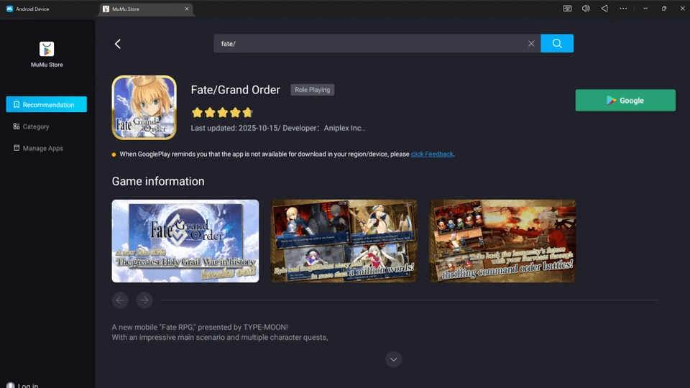
Task: Open Manage Apps in sidebar
Action: point(38,148)
